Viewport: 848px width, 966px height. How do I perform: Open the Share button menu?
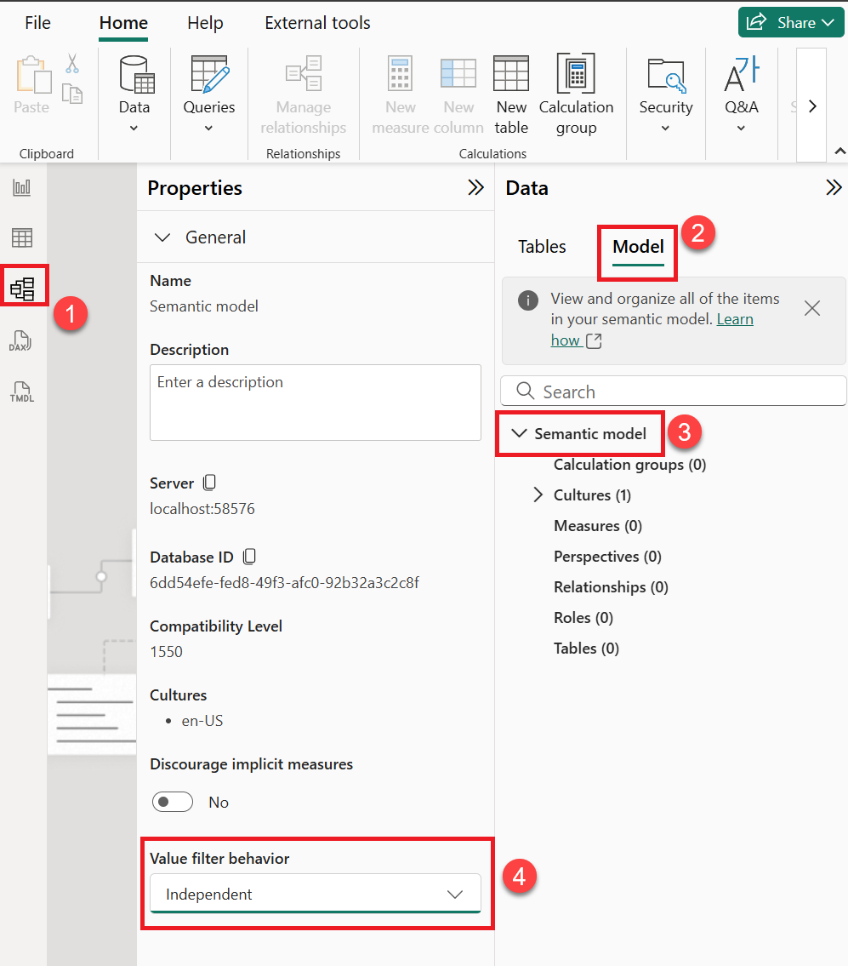(791, 23)
